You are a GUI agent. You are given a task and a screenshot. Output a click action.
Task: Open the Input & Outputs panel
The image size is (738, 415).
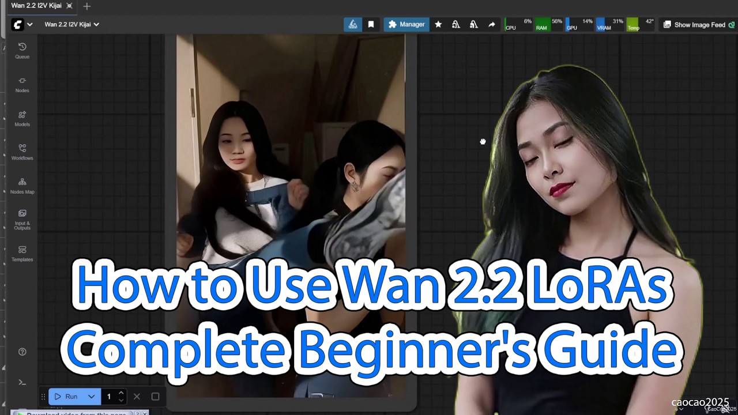(x=22, y=220)
